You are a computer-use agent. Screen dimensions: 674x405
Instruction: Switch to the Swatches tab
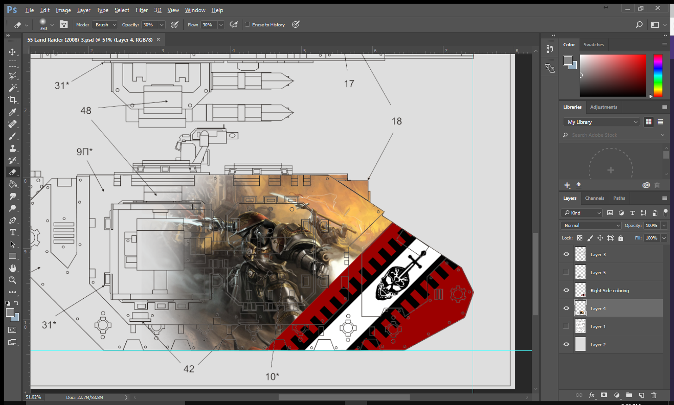click(593, 45)
